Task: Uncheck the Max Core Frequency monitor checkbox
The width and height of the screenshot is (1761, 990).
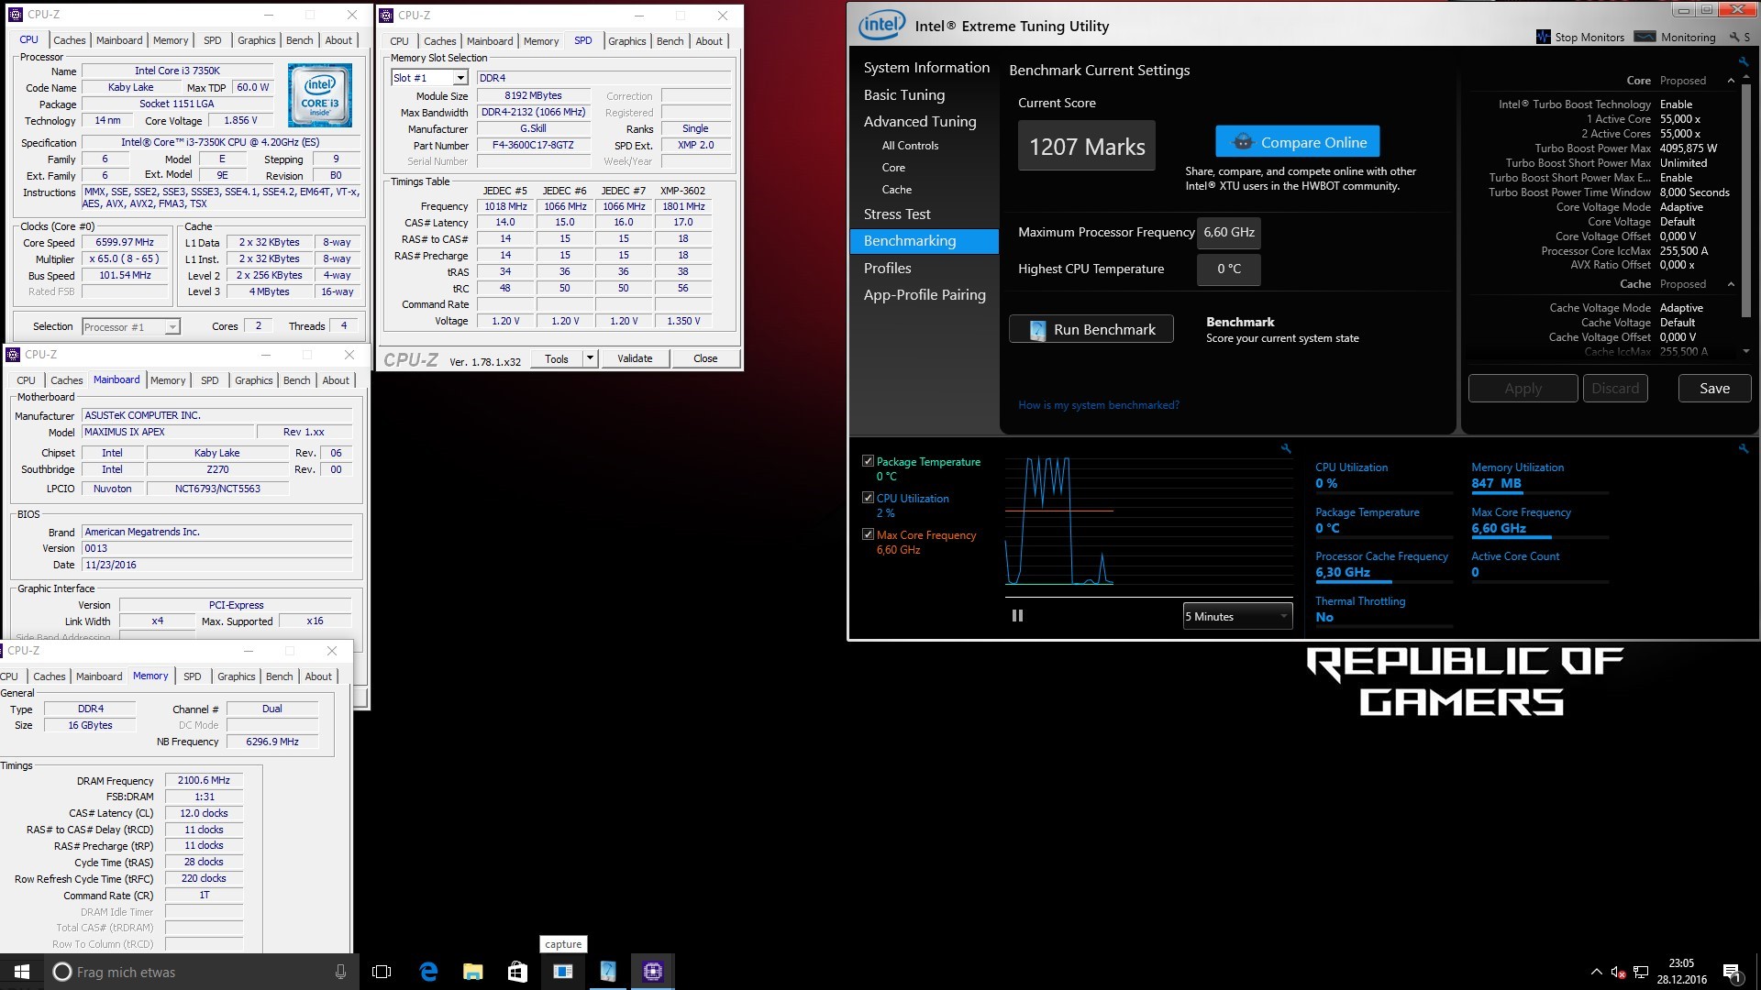Action: click(x=868, y=534)
